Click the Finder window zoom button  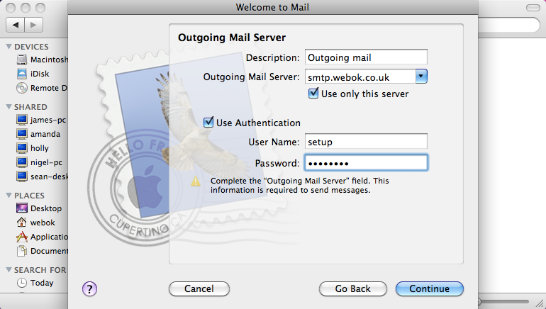click(x=40, y=7)
